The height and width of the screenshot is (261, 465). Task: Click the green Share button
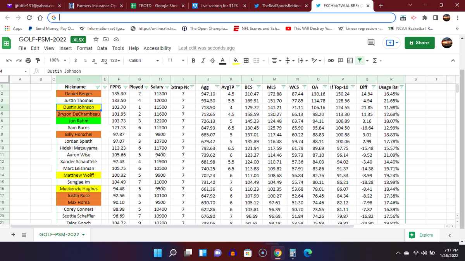tap(420, 43)
